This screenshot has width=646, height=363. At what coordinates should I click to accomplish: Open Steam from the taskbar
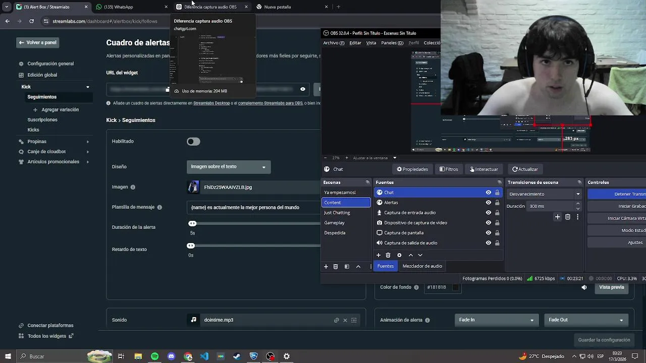click(x=237, y=356)
